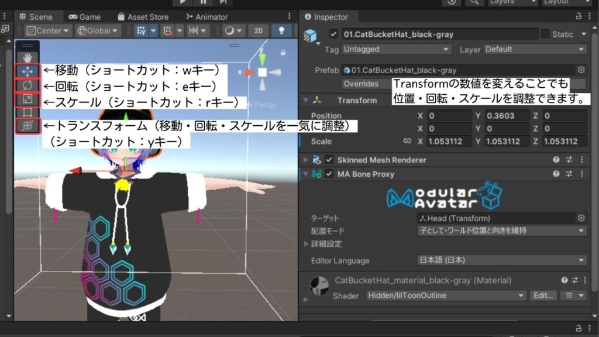Collapse the MA Bone Proxy component
This screenshot has height=337, width=599.
pyautogui.click(x=305, y=174)
